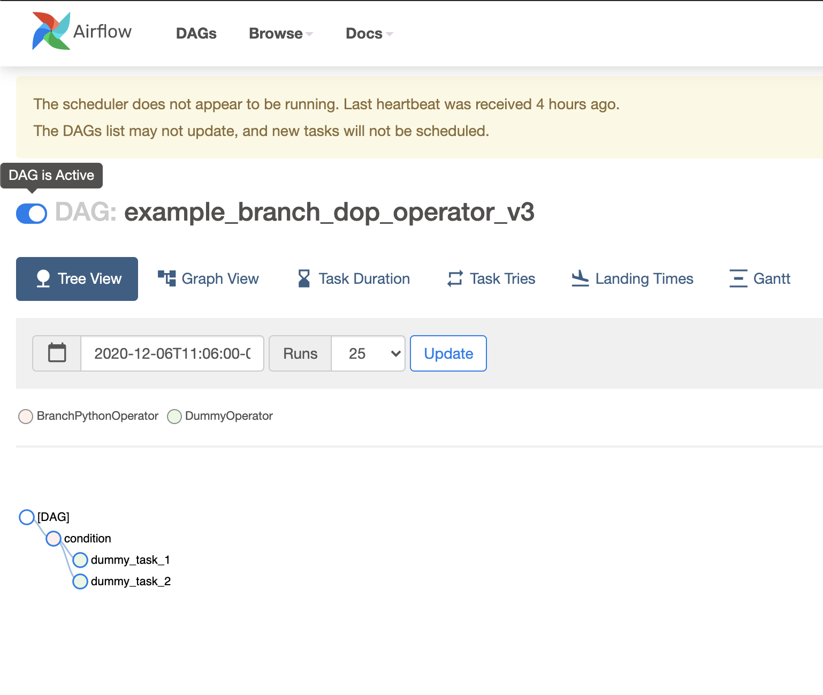Click the plane Landing Times icon
823x695 pixels.
point(580,278)
